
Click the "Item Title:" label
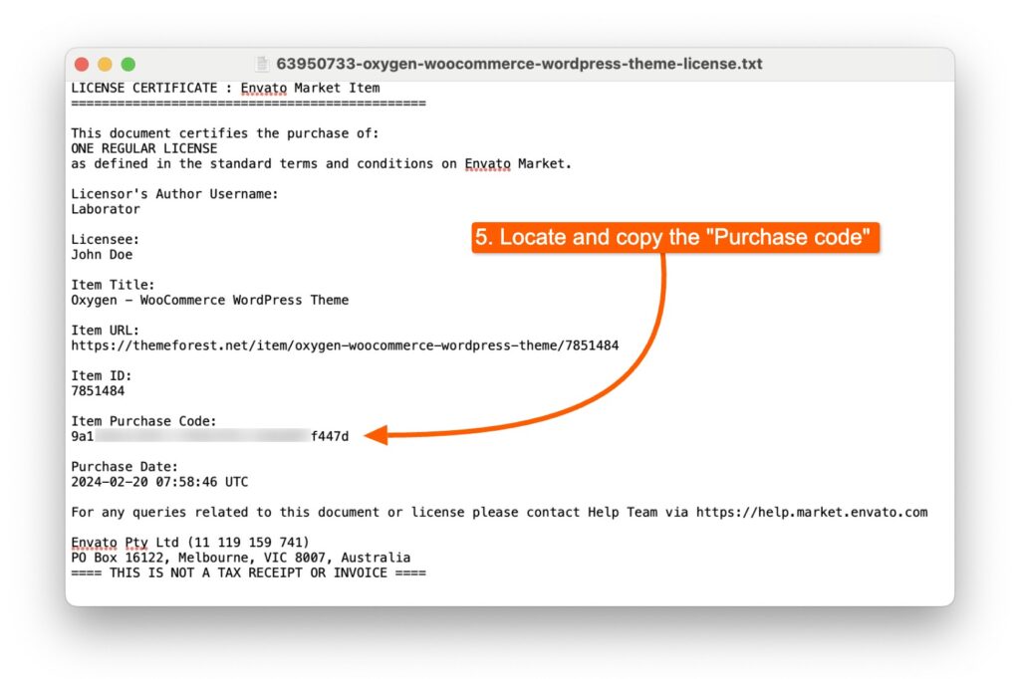[113, 285]
